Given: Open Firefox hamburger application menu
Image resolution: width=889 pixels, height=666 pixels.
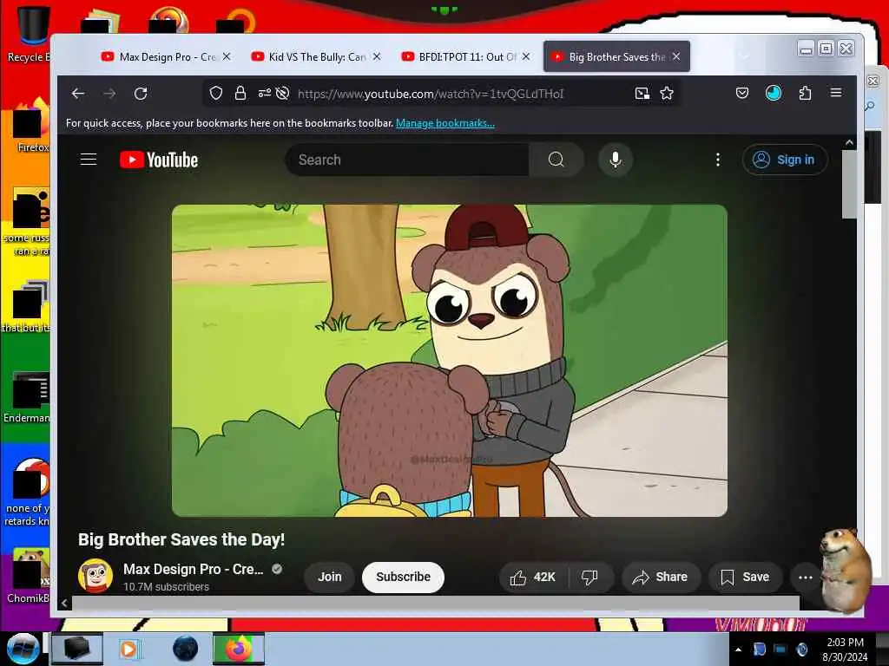Looking at the screenshot, I should pos(836,92).
